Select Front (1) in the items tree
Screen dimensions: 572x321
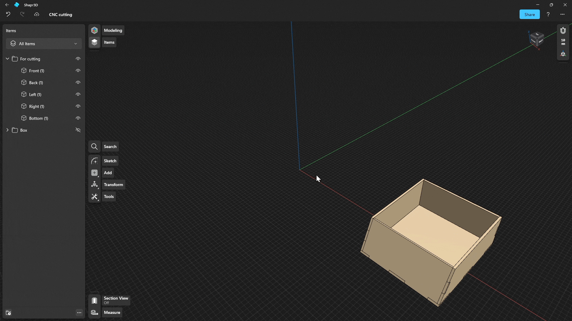[37, 71]
